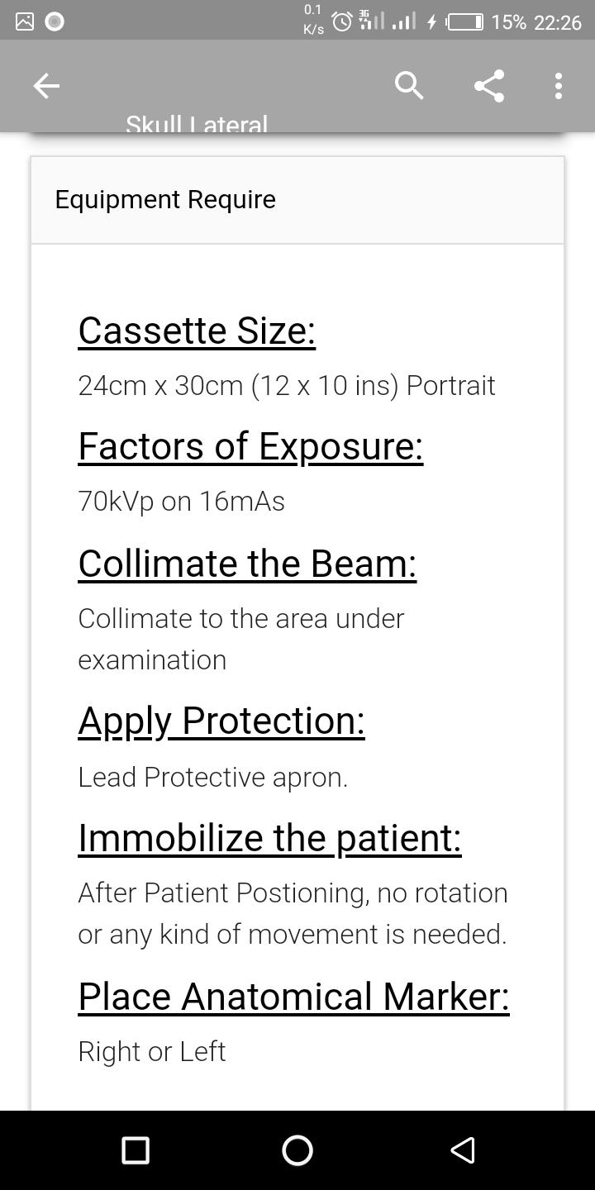Image resolution: width=595 pixels, height=1190 pixels.
Task: Tap the Apply Protection heading
Action: coord(221,721)
